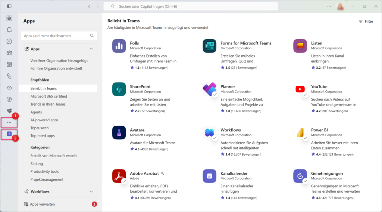Click the Power BI app title
This screenshot has height=212, width=382.
pyautogui.click(x=319, y=130)
